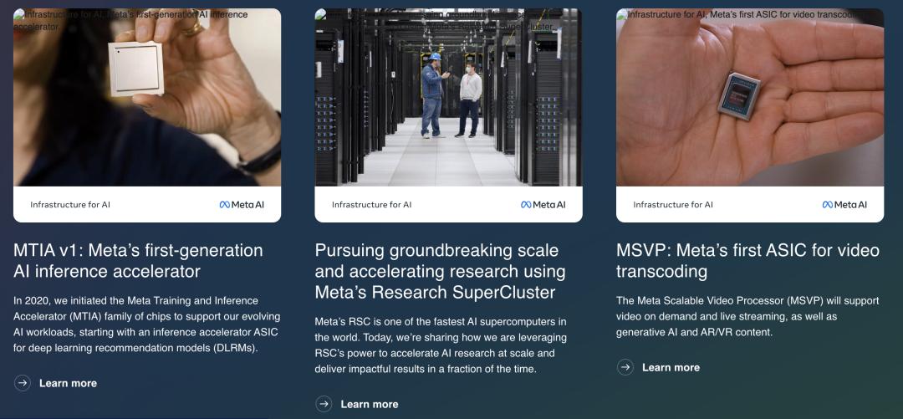Click the MTIA description paragraph about DLRMs

tap(147, 324)
